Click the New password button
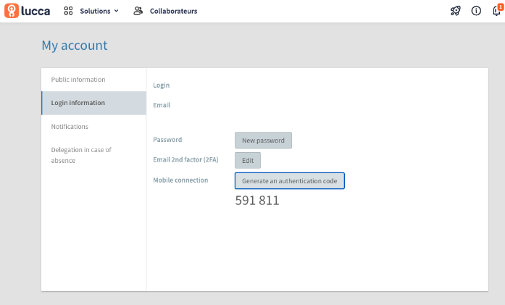Viewport: 505px width, 305px height. (263, 140)
